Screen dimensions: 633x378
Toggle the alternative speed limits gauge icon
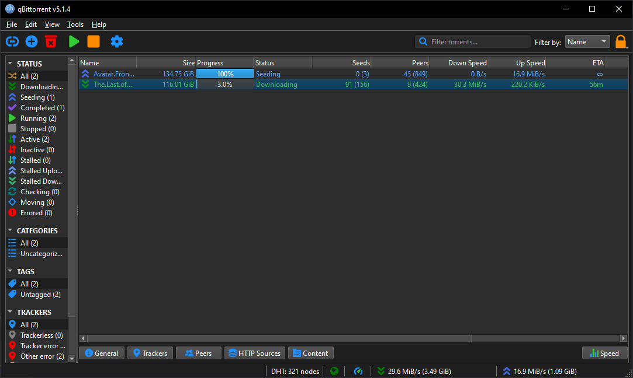click(358, 371)
